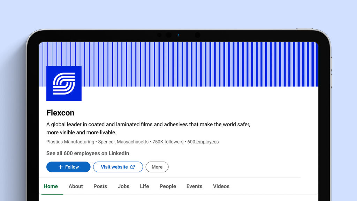Switch to the Home tab
The width and height of the screenshot is (357, 201).
tap(51, 186)
